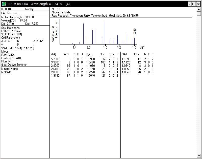Click the d-spacing 1.5900 cell

click(x=91, y=59)
